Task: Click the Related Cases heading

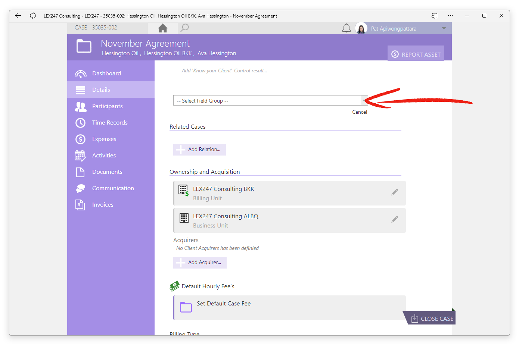Action: [x=187, y=127]
